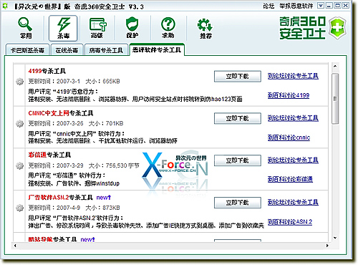The image size is (358, 265).
Task: Switch to the 卡巴斯基杀毒 tab
Action: 27,50
